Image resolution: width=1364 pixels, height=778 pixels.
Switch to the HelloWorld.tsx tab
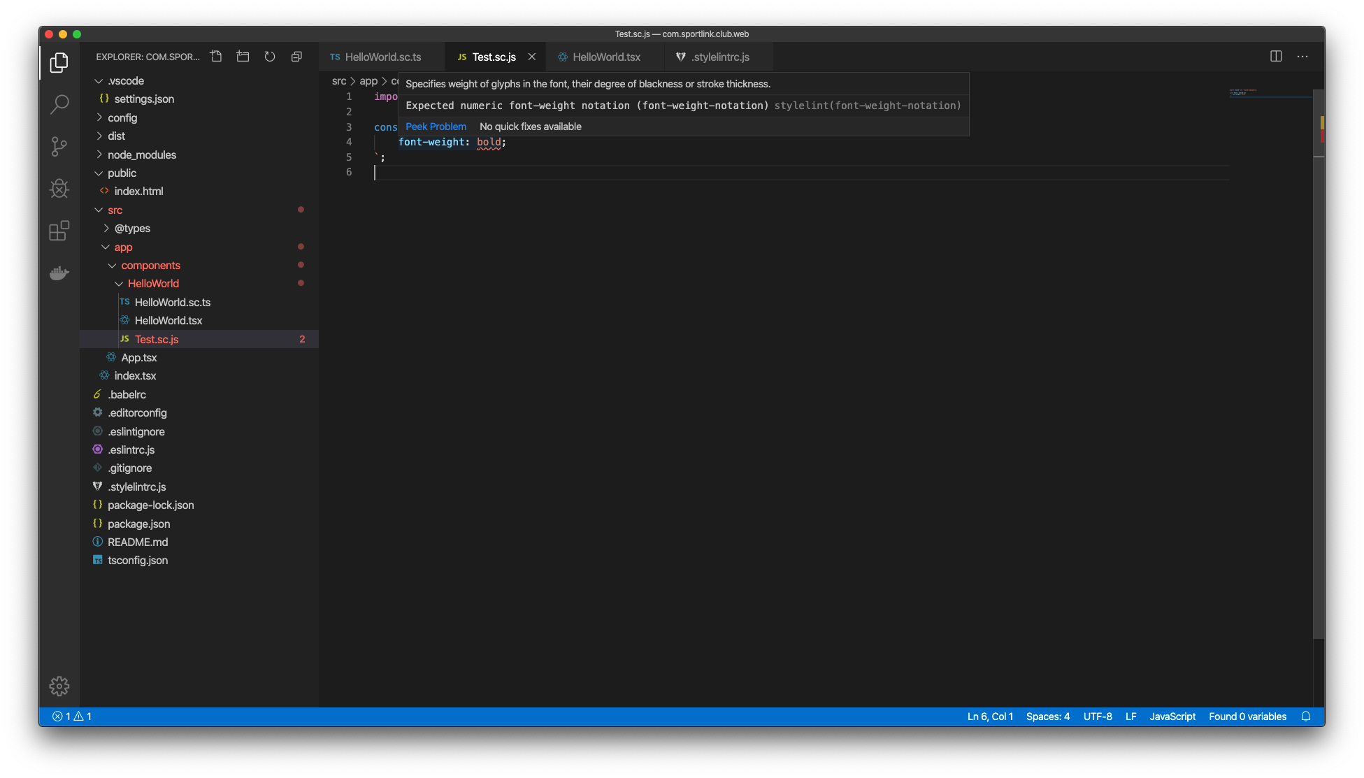pos(605,57)
